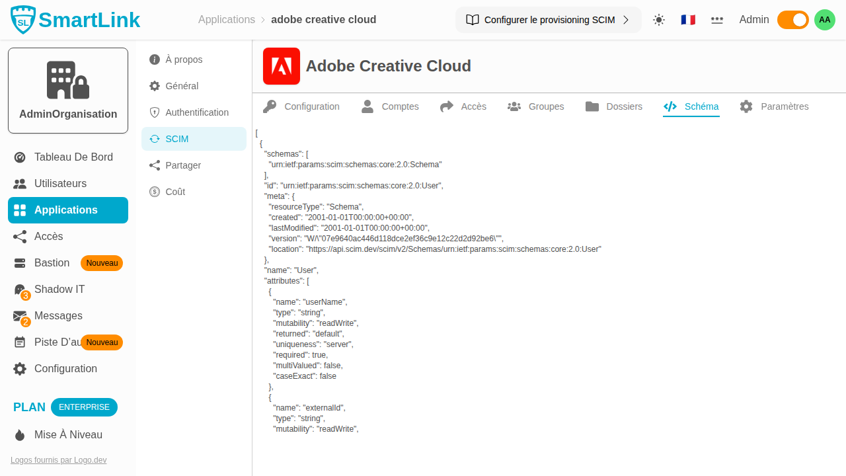The height and width of the screenshot is (476, 846).
Task: Open the Dossiers tab
Action: (x=614, y=106)
